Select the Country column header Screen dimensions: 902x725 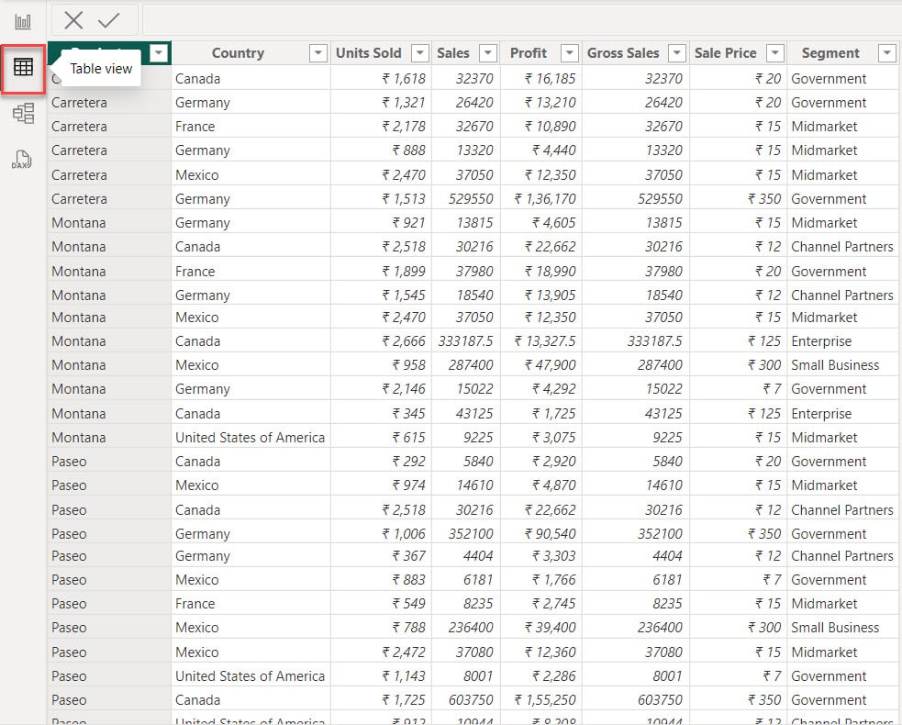pos(239,53)
